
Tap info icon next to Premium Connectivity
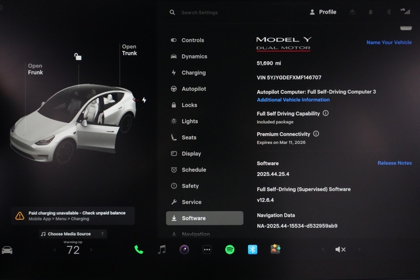click(316, 133)
